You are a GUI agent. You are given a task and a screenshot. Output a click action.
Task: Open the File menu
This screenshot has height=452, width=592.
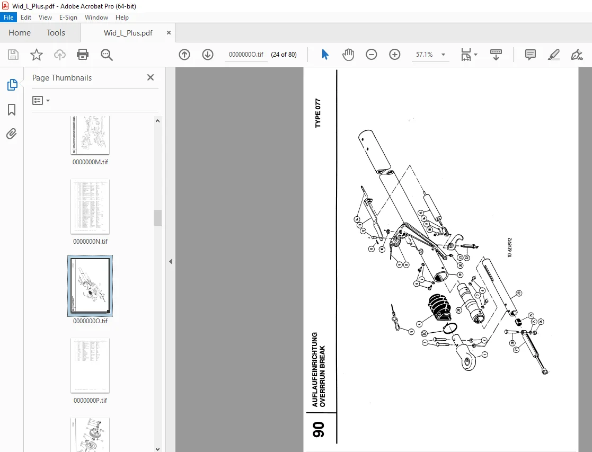[x=8, y=17]
